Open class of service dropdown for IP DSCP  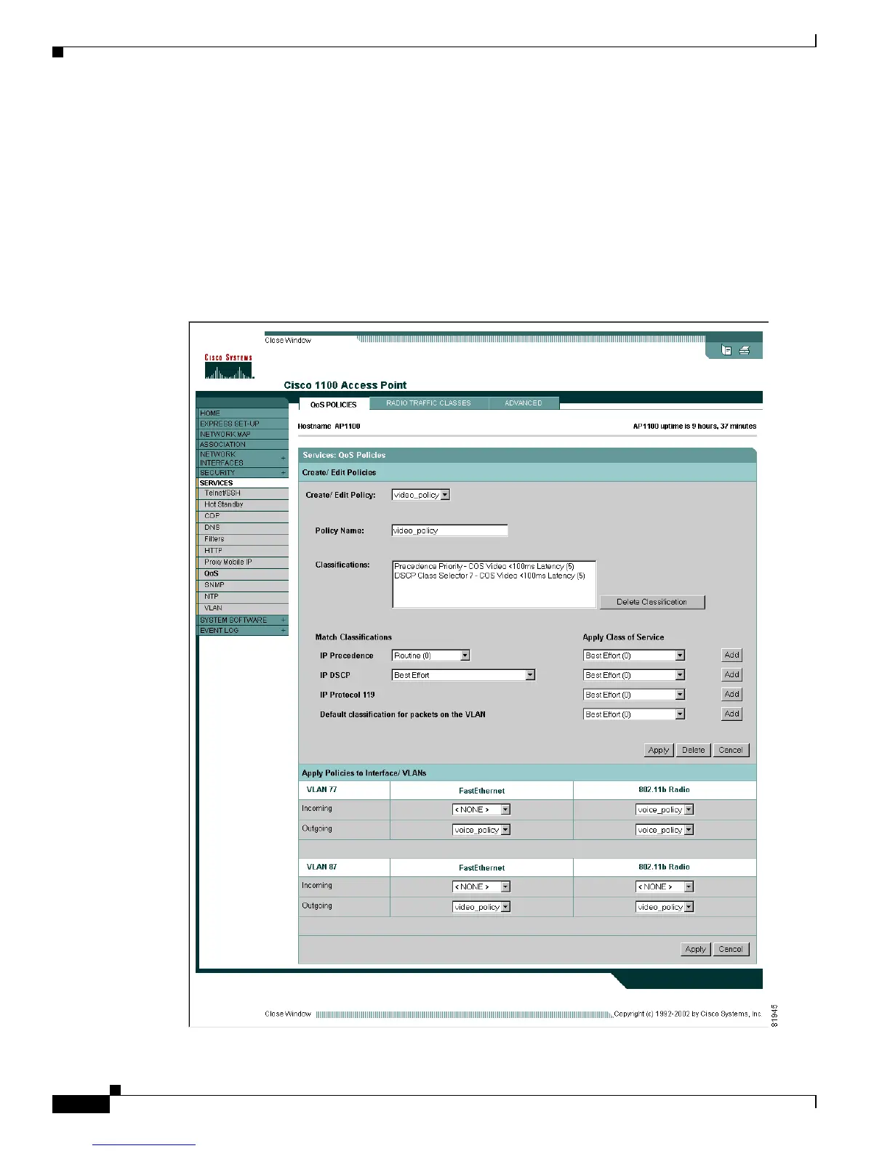pos(634,675)
